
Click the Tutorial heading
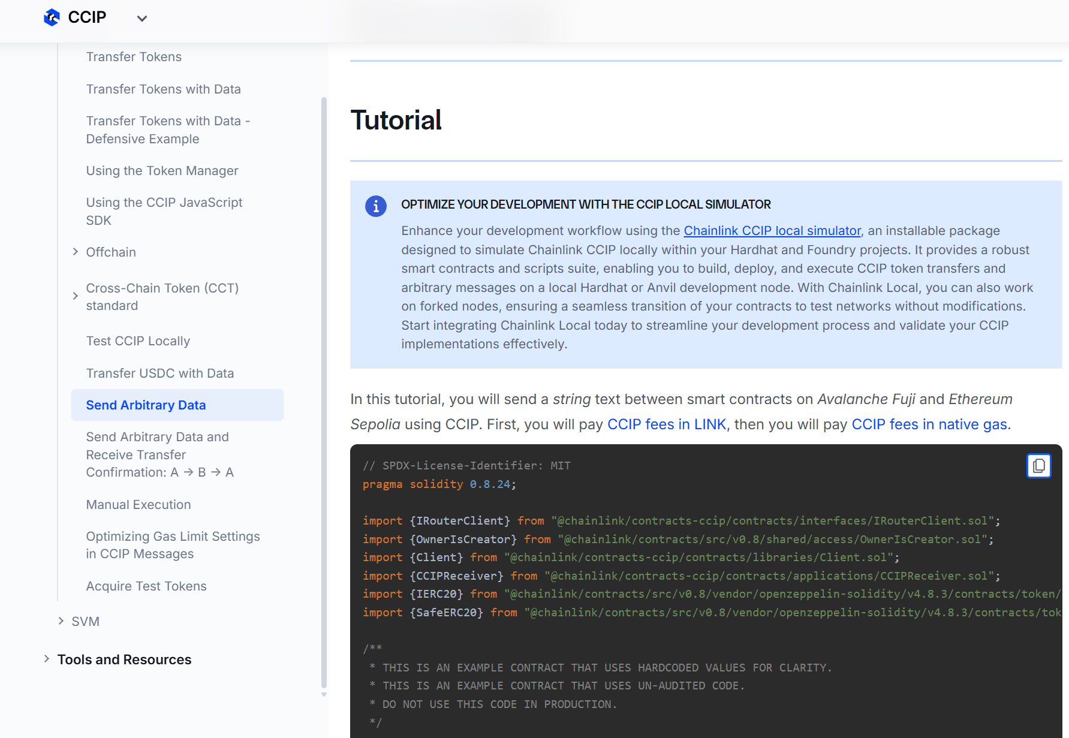coord(396,120)
